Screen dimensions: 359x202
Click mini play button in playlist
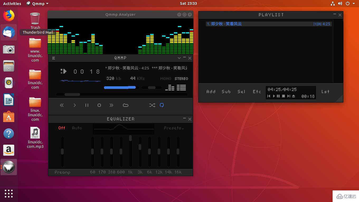274,96
